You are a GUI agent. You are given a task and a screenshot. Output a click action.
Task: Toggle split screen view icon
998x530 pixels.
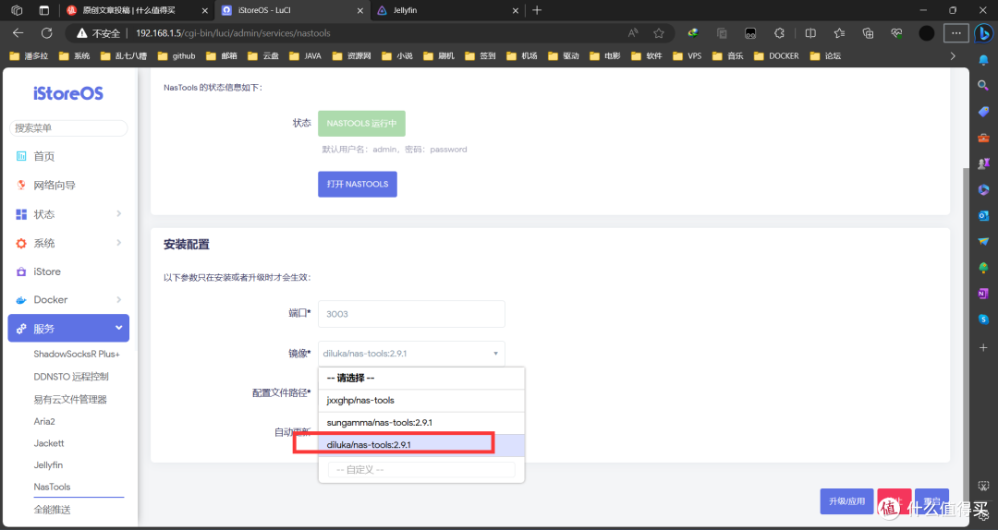pyautogui.click(x=810, y=33)
